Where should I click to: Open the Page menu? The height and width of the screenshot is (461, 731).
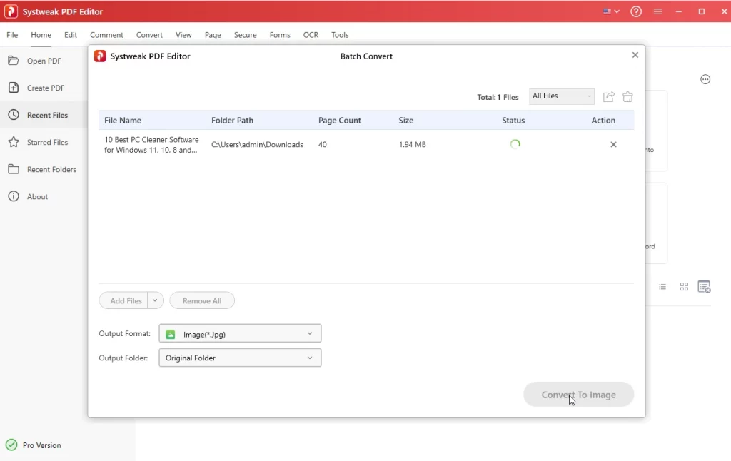213,35
